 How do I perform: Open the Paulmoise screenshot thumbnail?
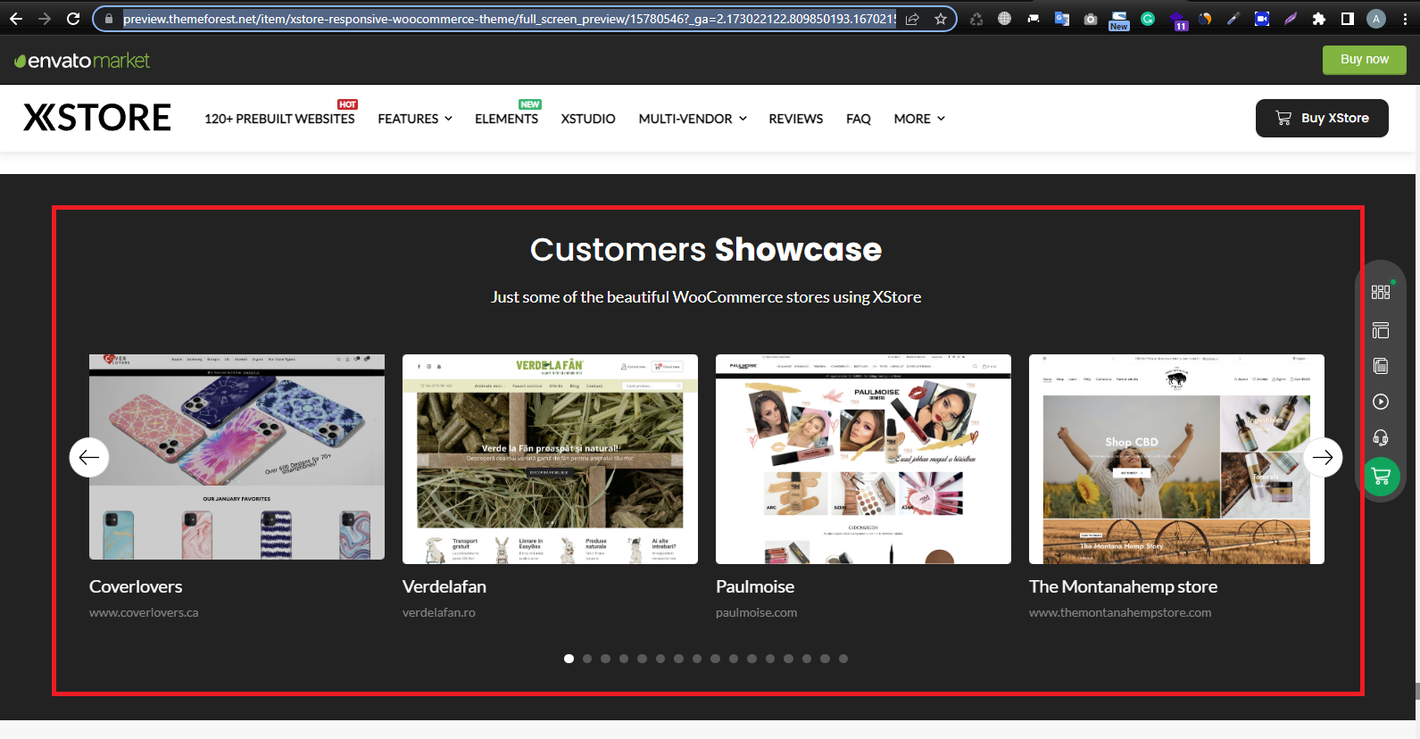coord(863,459)
